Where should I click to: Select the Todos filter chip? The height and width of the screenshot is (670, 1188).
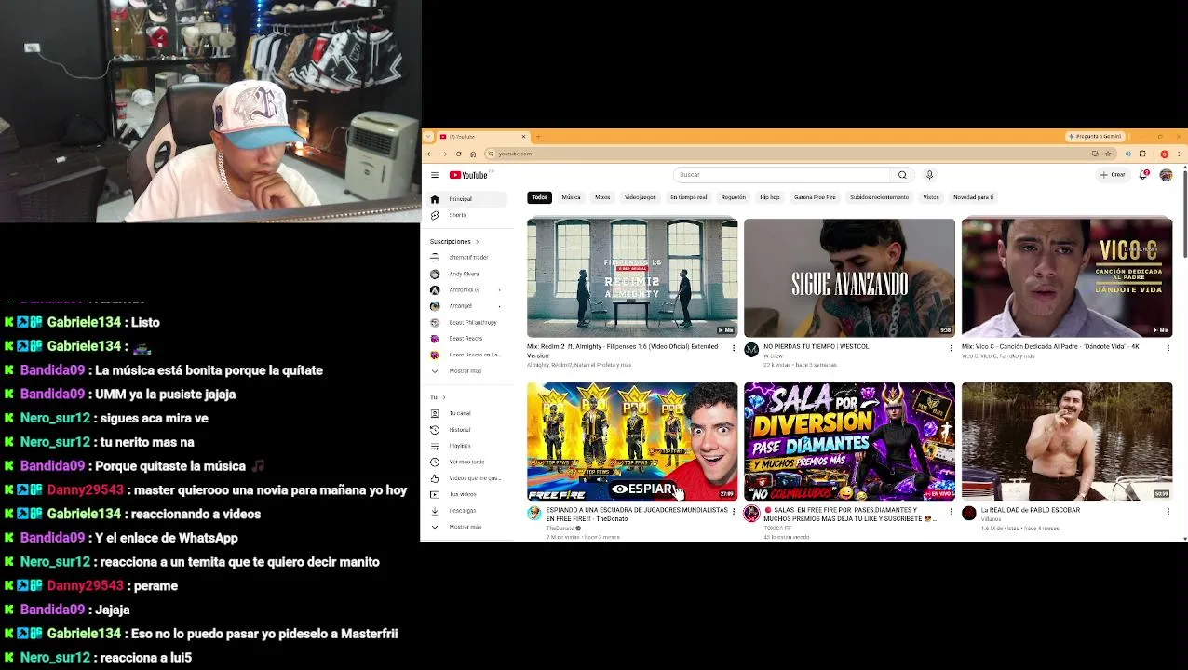click(540, 197)
